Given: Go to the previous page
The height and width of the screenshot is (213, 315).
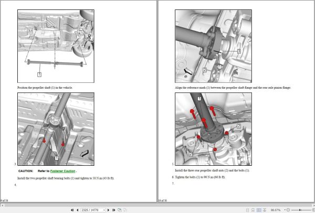Looking at the screenshot, I should 77,210.
